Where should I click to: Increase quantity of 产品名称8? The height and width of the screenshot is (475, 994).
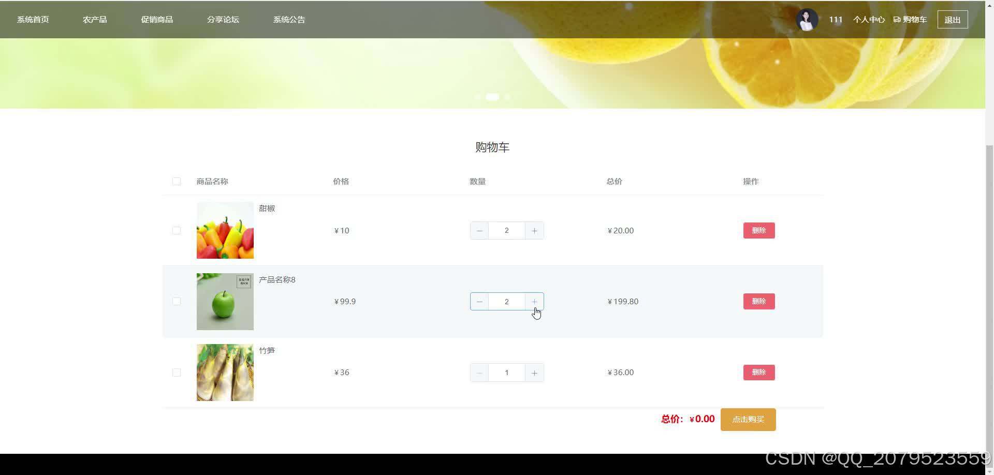(534, 302)
